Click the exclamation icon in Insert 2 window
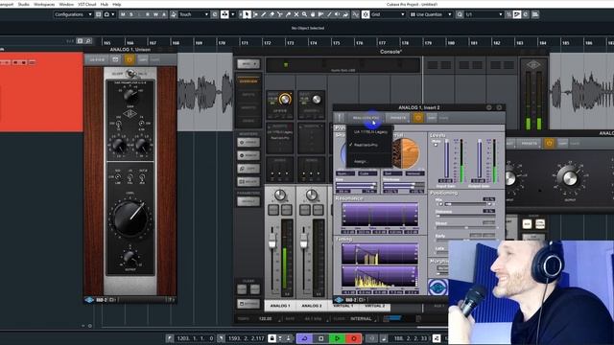Screen dimensions: 614x345 pyautogui.click(x=340, y=118)
